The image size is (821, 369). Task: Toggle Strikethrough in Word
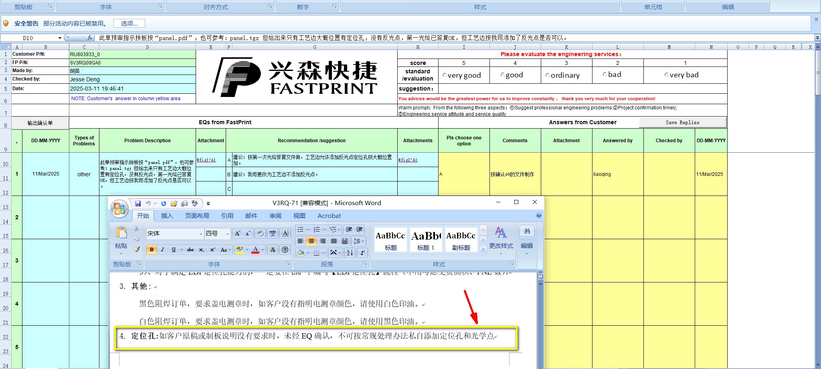(x=190, y=250)
